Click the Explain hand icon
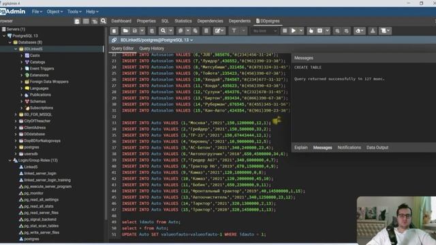The image size is (436, 245). click(311, 31)
